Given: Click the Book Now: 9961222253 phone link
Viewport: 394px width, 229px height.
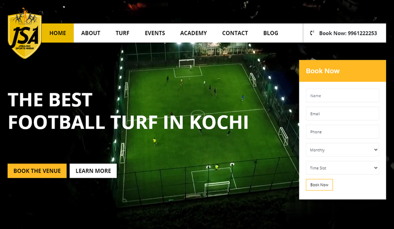Looking at the screenshot, I should tap(348, 33).
